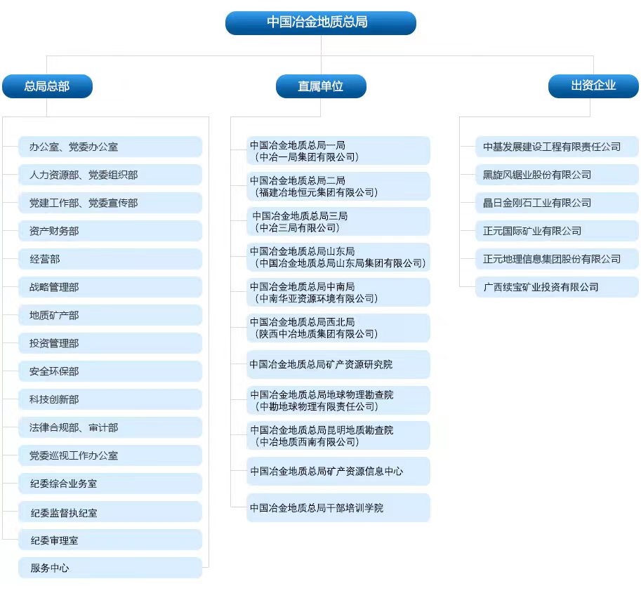Open 办公室、党委办公室 department entry
Image resolution: width=641 pixels, height=600 pixels.
[110, 147]
